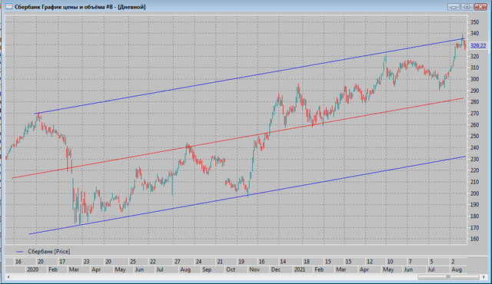The image size is (492, 284).
Task: Click the left scroll arrow of the chart
Action: pyautogui.click(x=8, y=277)
